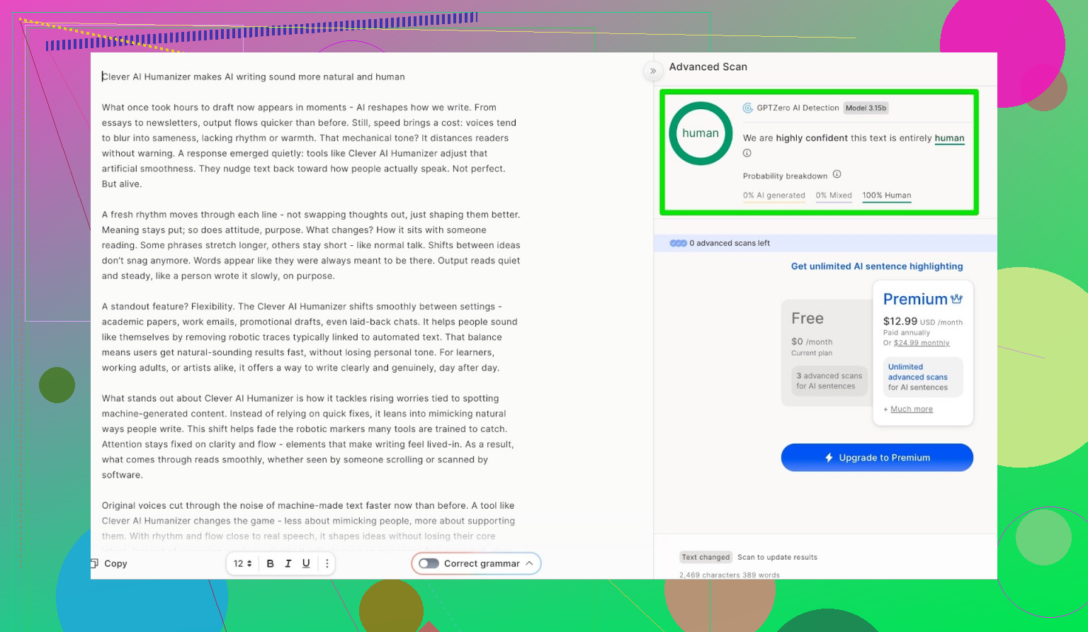Click the Copy icon below the text
The height and width of the screenshot is (632, 1088).
click(x=95, y=563)
